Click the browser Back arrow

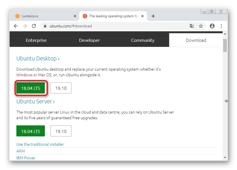16,26
